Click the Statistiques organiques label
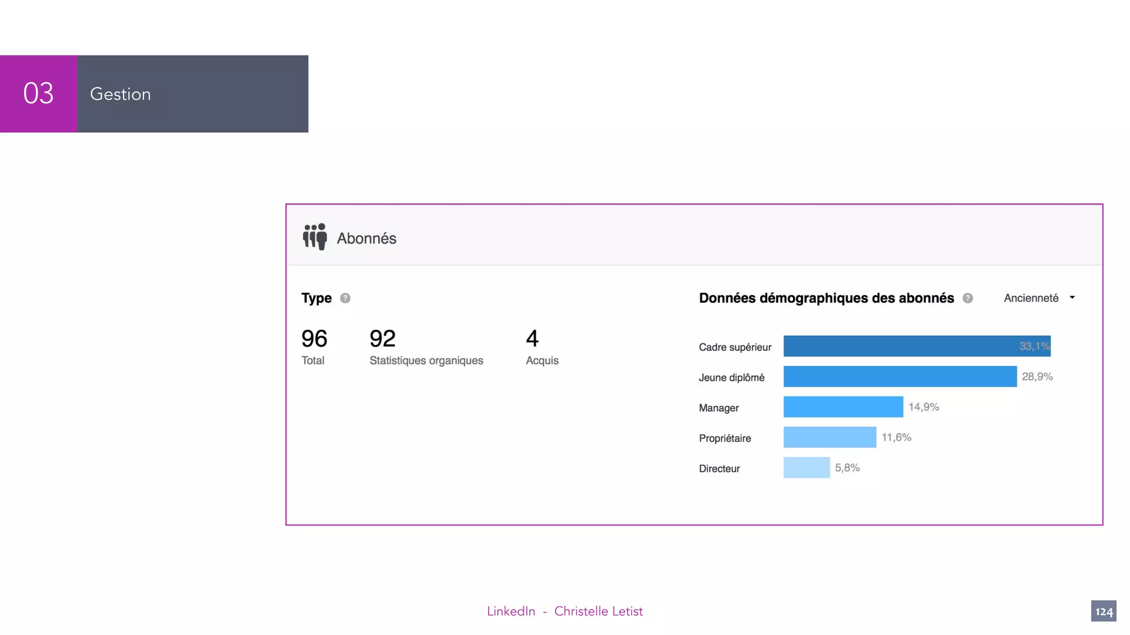Image resolution: width=1130 pixels, height=635 pixels. (426, 360)
